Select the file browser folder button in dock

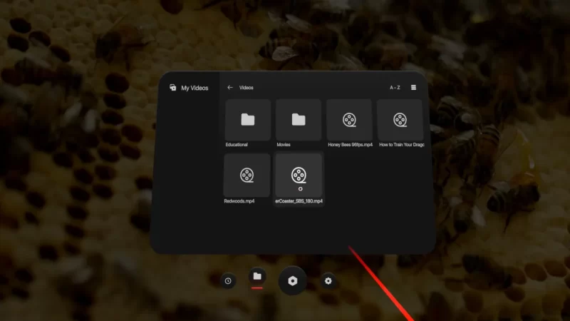click(257, 277)
